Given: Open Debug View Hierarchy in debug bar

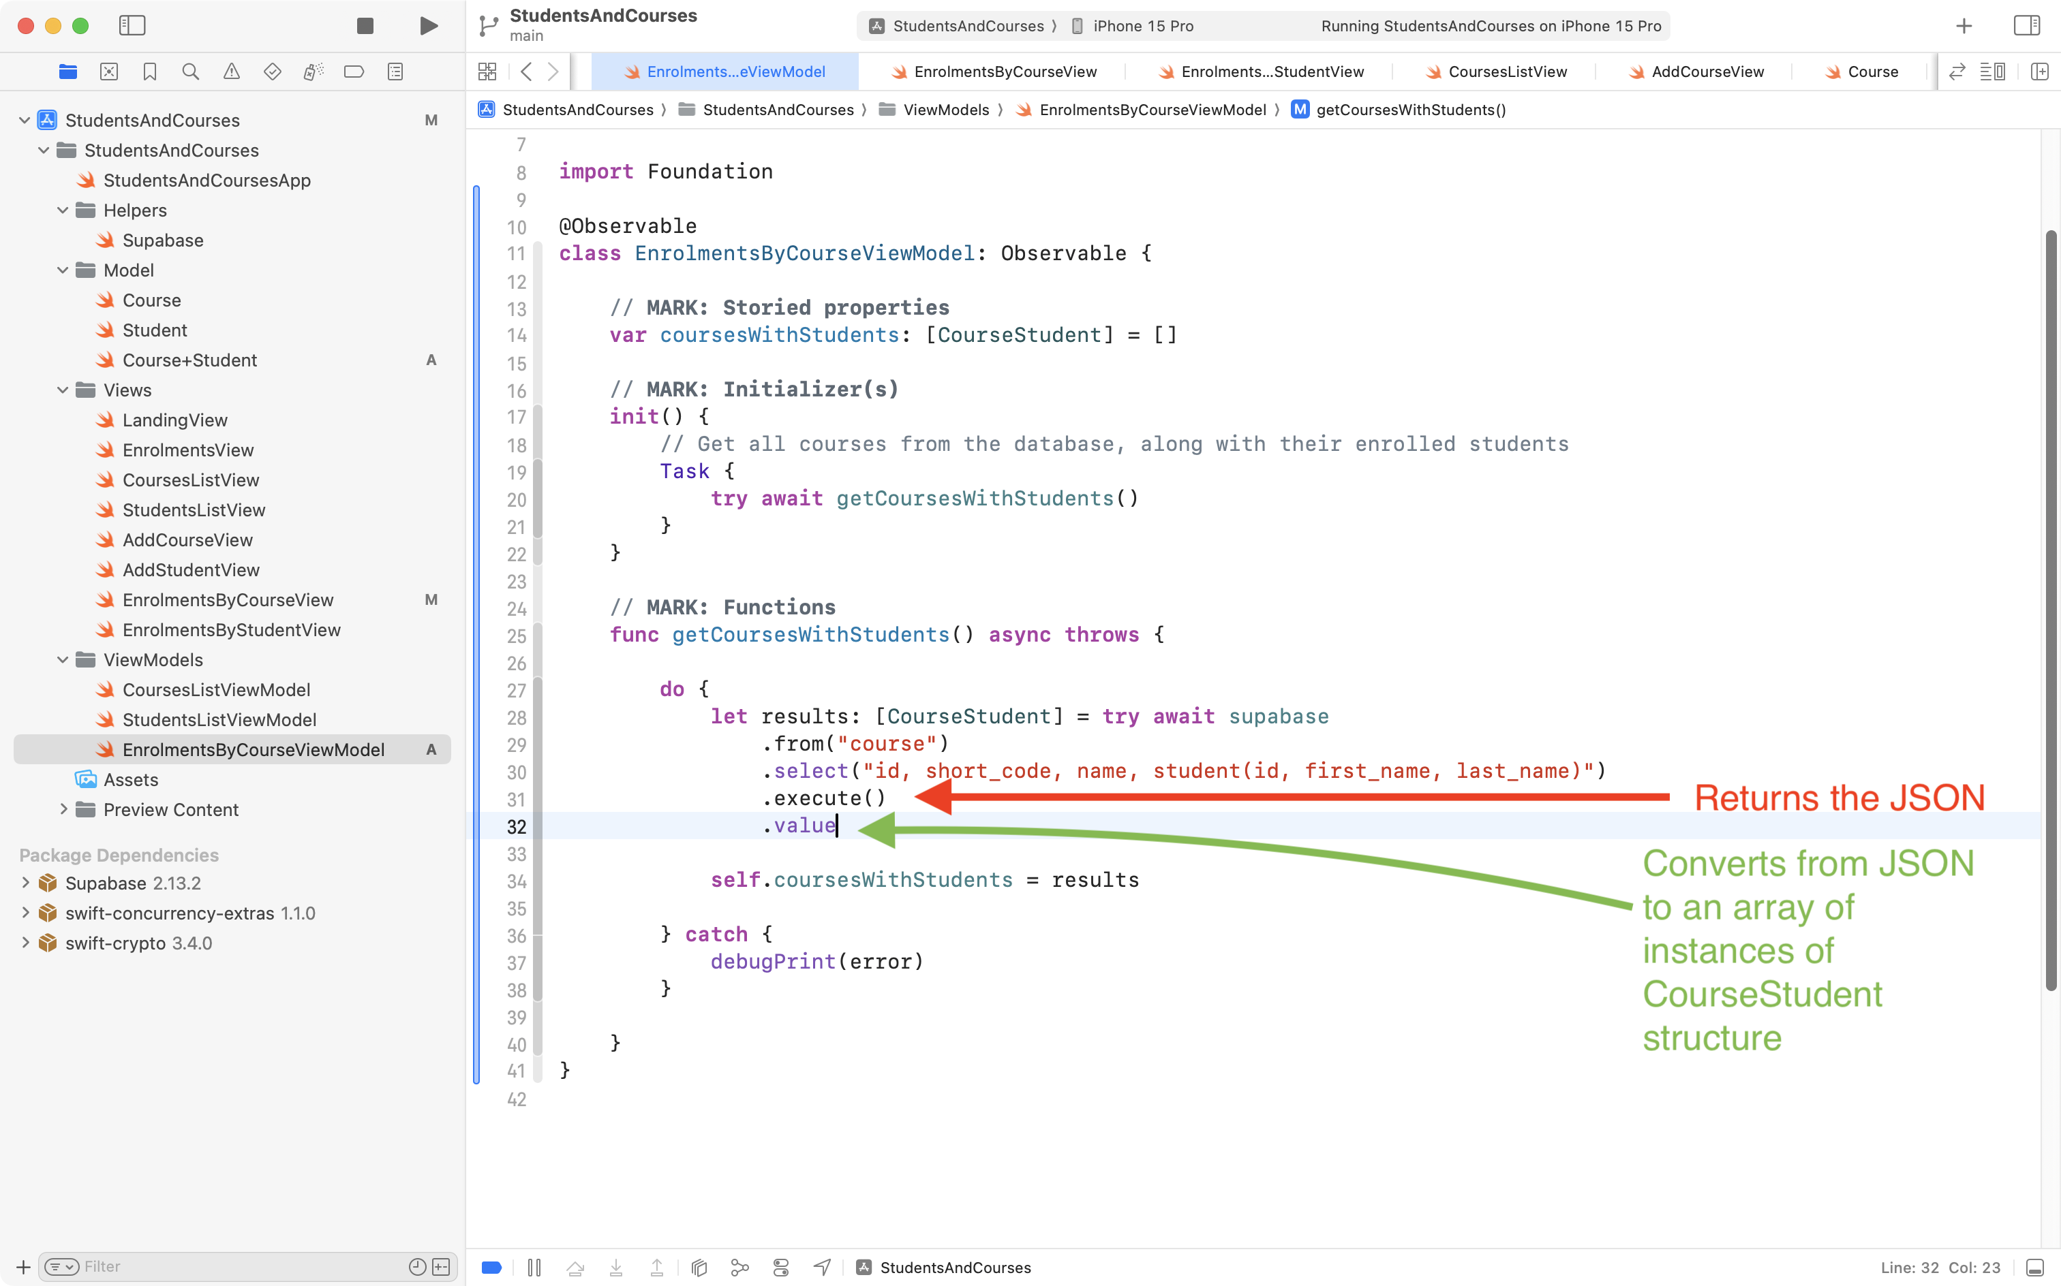Looking at the screenshot, I should coord(699,1268).
